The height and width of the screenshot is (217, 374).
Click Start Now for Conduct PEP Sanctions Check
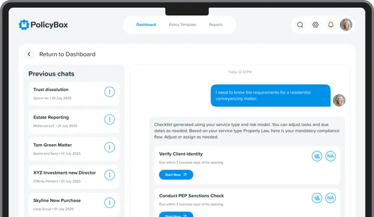coord(176,215)
